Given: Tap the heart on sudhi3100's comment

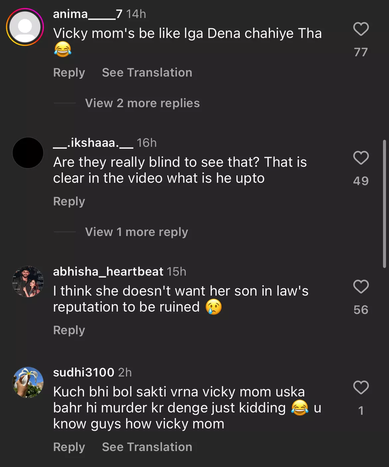Looking at the screenshot, I should coord(361,387).
